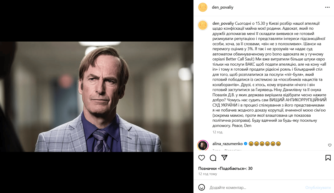The width and height of the screenshot is (334, 193).
Task: Click the "12 год тому" post timestamp
Action: tap(208, 174)
